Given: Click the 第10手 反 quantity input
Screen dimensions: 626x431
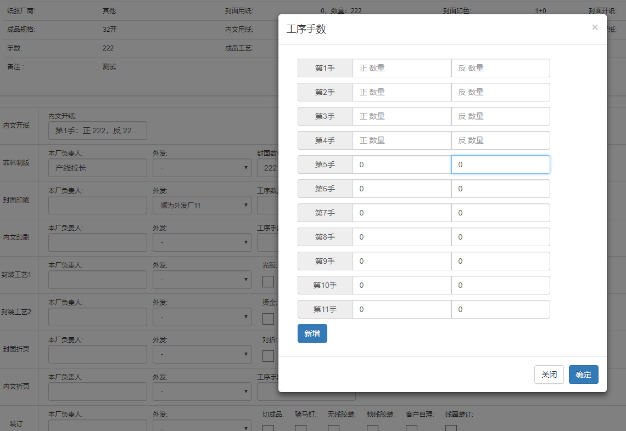Looking at the screenshot, I should coord(501,285).
